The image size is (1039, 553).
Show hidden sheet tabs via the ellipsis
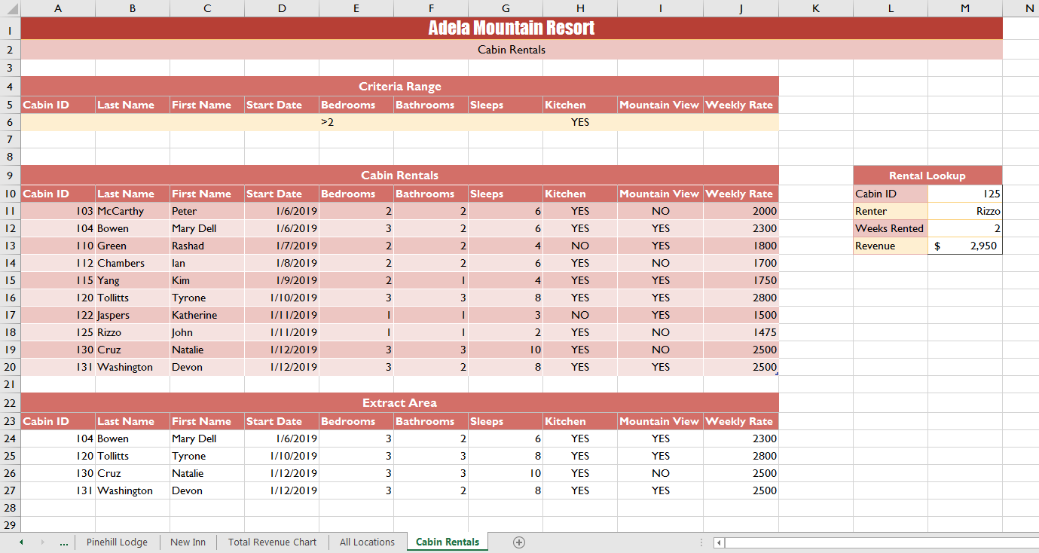pos(63,542)
